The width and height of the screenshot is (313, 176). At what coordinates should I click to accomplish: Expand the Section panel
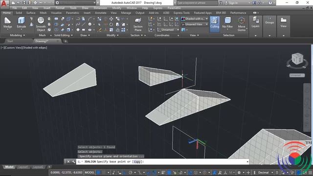point(136,35)
